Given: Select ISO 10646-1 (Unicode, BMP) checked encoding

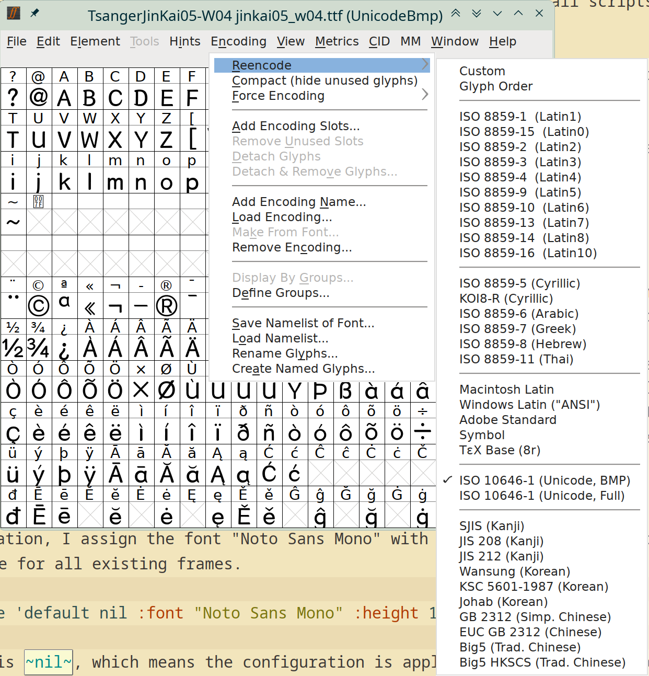Looking at the screenshot, I should 544,480.
